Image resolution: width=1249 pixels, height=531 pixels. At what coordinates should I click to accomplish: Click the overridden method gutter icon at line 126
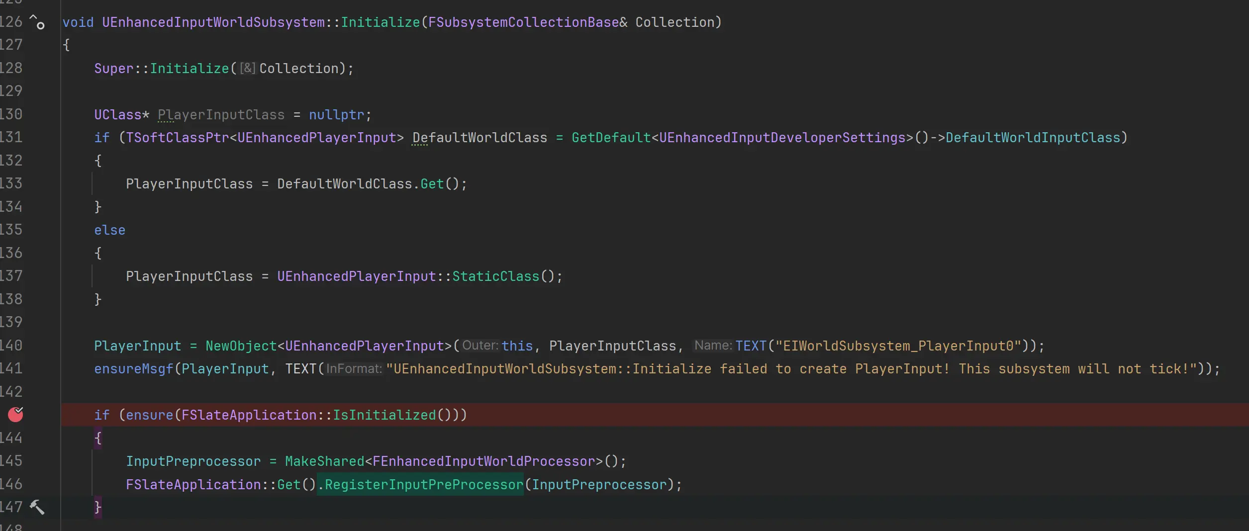click(37, 22)
